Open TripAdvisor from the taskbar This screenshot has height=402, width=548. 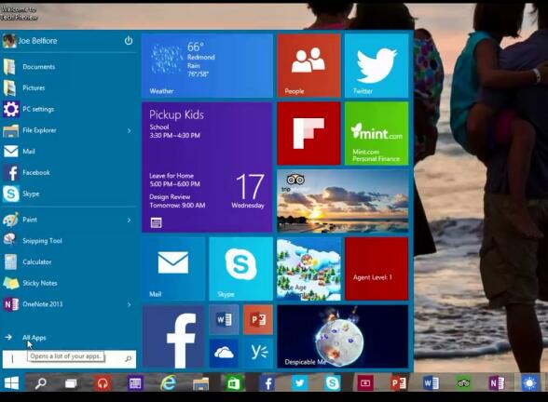[463, 383]
